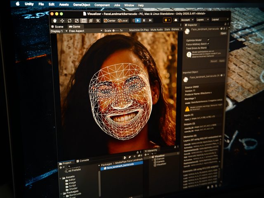Open the Gizmos dropdown arrow
The width and height of the screenshot is (264, 198).
[x=181, y=29]
